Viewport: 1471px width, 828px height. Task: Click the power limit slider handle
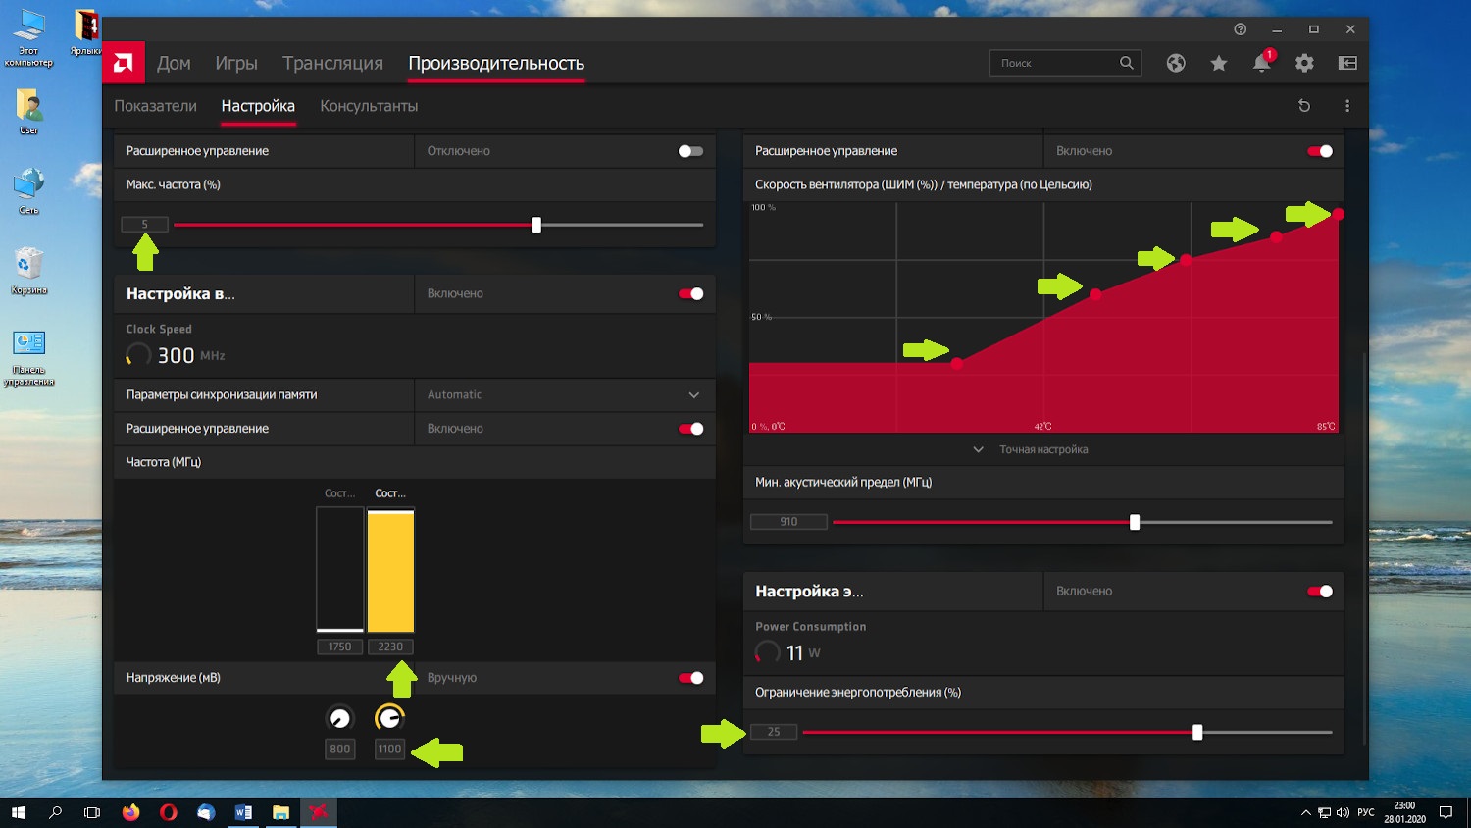click(x=1197, y=732)
